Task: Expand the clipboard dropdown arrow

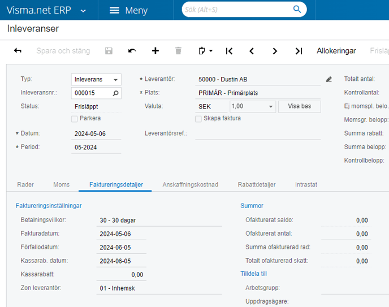Action: (211, 51)
